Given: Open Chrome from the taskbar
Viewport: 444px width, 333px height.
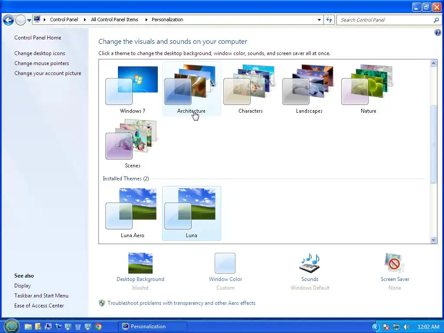Looking at the screenshot, I should [x=98, y=326].
